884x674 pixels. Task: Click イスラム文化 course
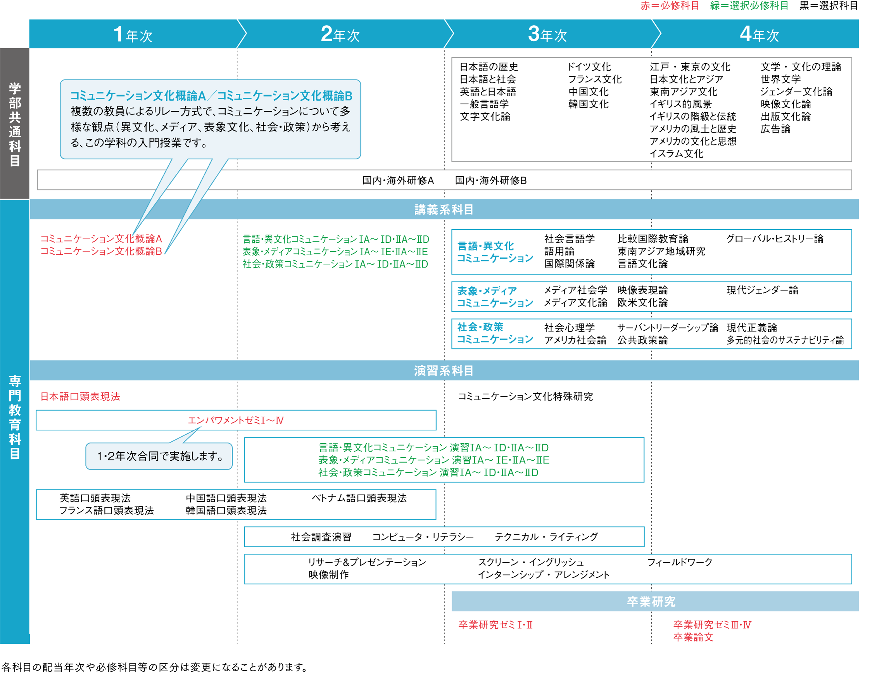pos(677,154)
